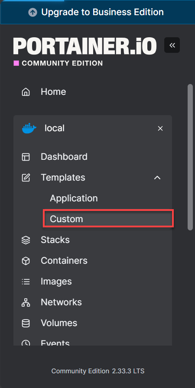195x388 pixels.
Task: Click the Images list icon
Action: point(26,281)
